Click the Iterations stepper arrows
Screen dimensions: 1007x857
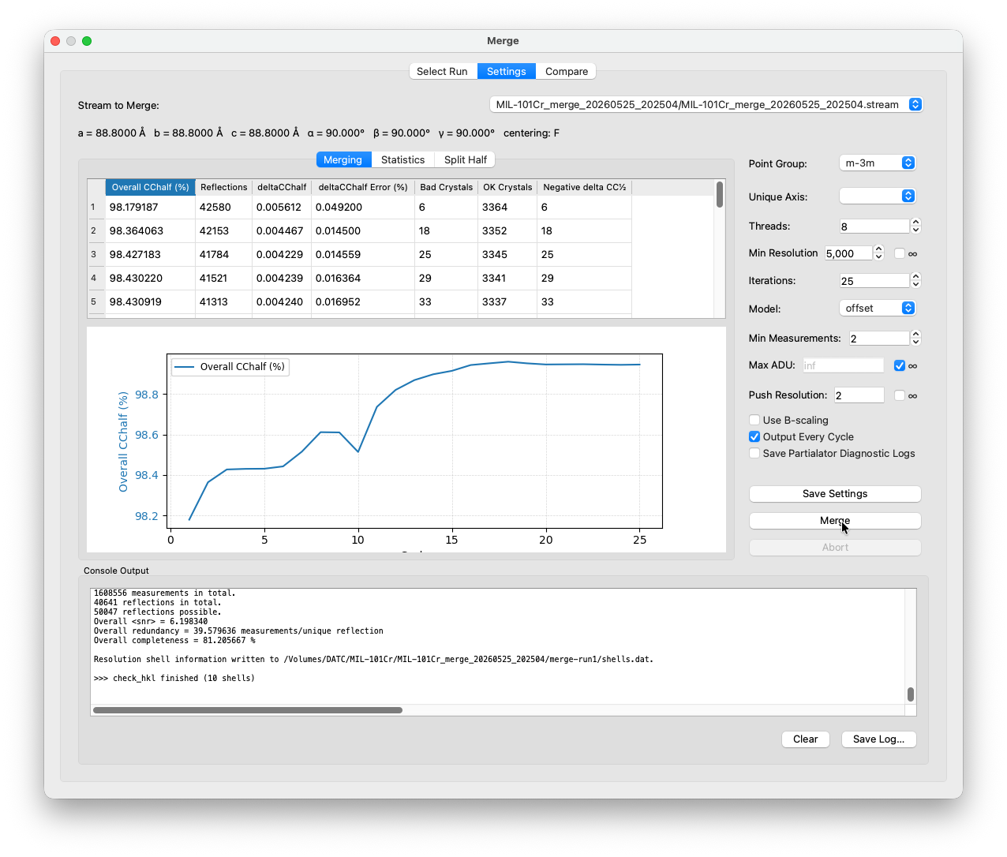(915, 280)
